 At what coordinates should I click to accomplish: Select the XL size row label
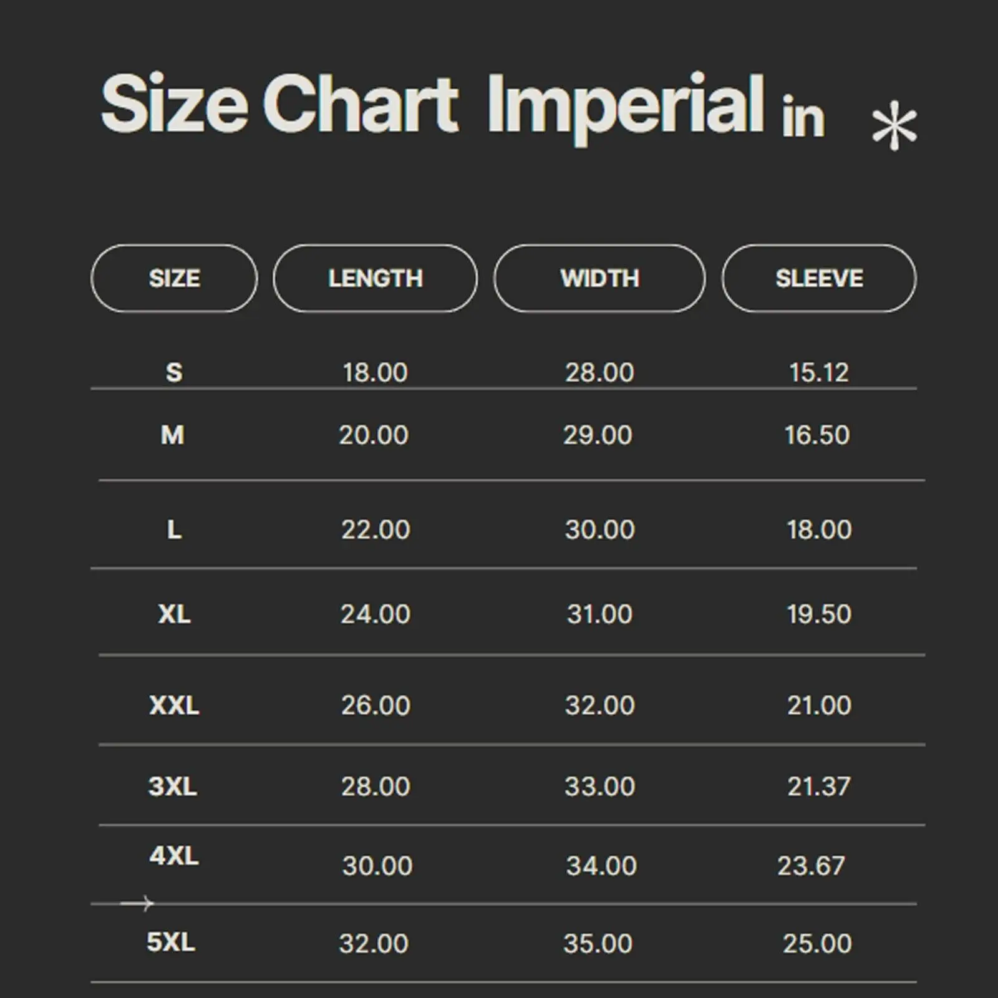tap(174, 614)
